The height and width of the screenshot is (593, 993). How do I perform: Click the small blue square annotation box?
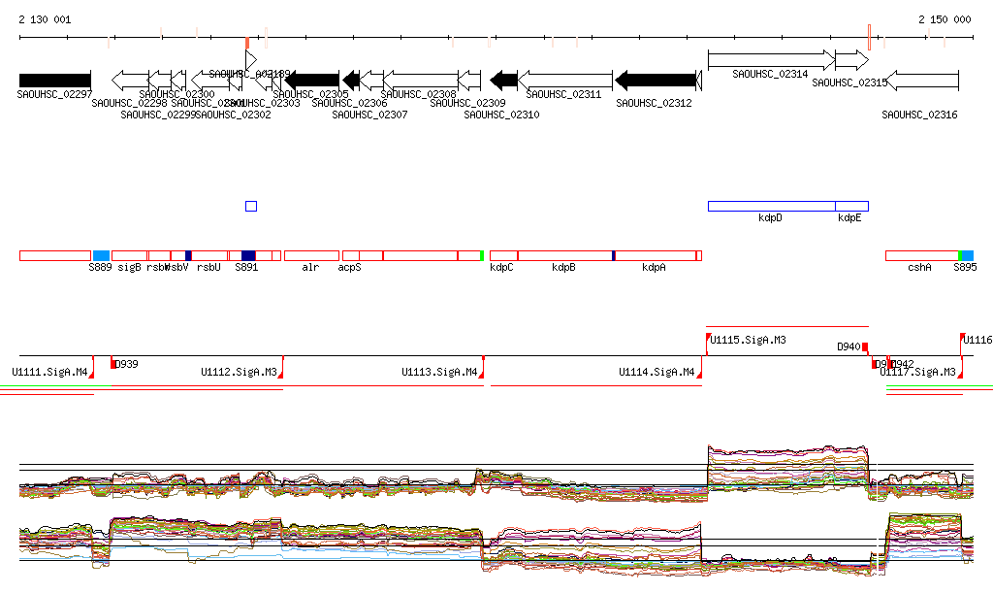(251, 207)
